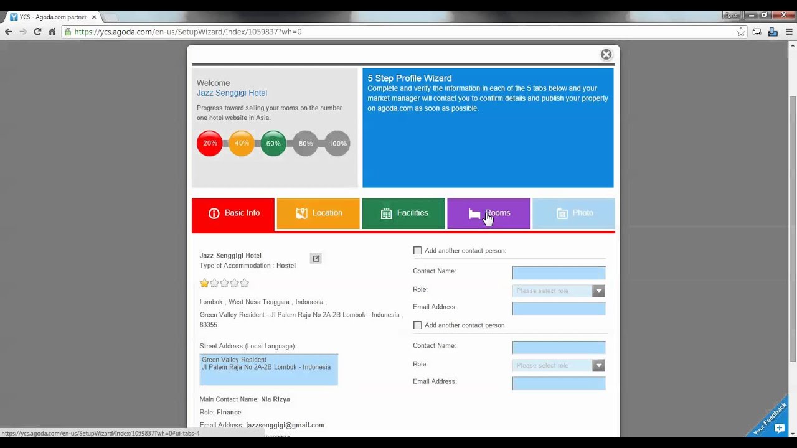Open the Basic Info tab
Image resolution: width=797 pixels, height=448 pixels.
coord(233,213)
